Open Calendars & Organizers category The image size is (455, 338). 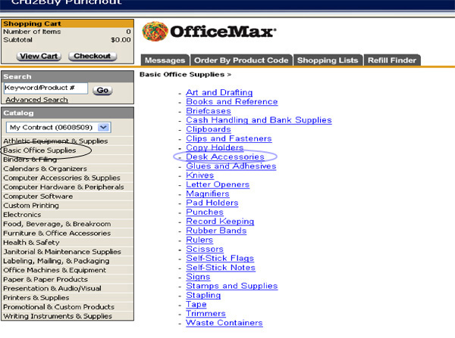pos(45,169)
